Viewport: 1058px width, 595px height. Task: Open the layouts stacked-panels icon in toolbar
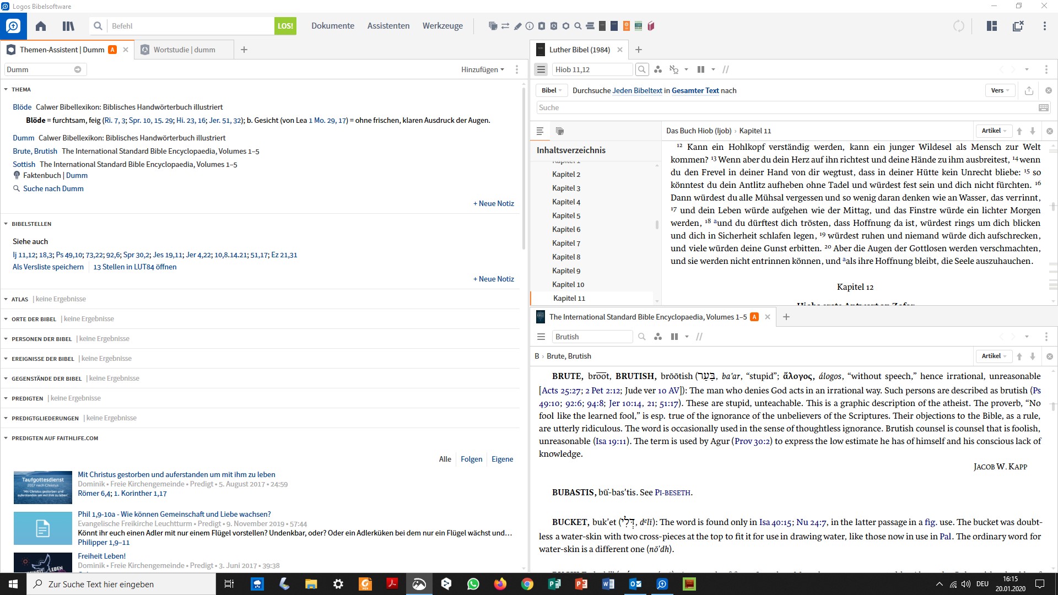coord(493,26)
